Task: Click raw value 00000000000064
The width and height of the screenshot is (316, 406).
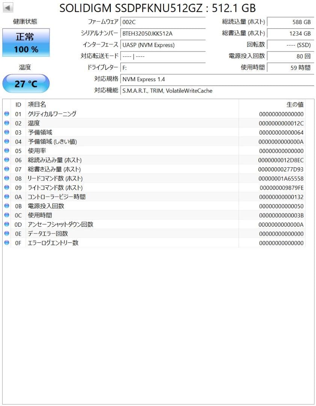Action: 281,133
